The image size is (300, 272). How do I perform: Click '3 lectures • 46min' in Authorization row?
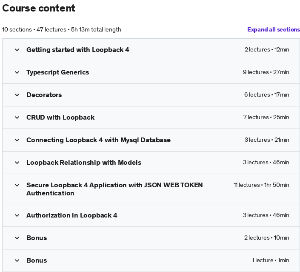tap(266, 215)
